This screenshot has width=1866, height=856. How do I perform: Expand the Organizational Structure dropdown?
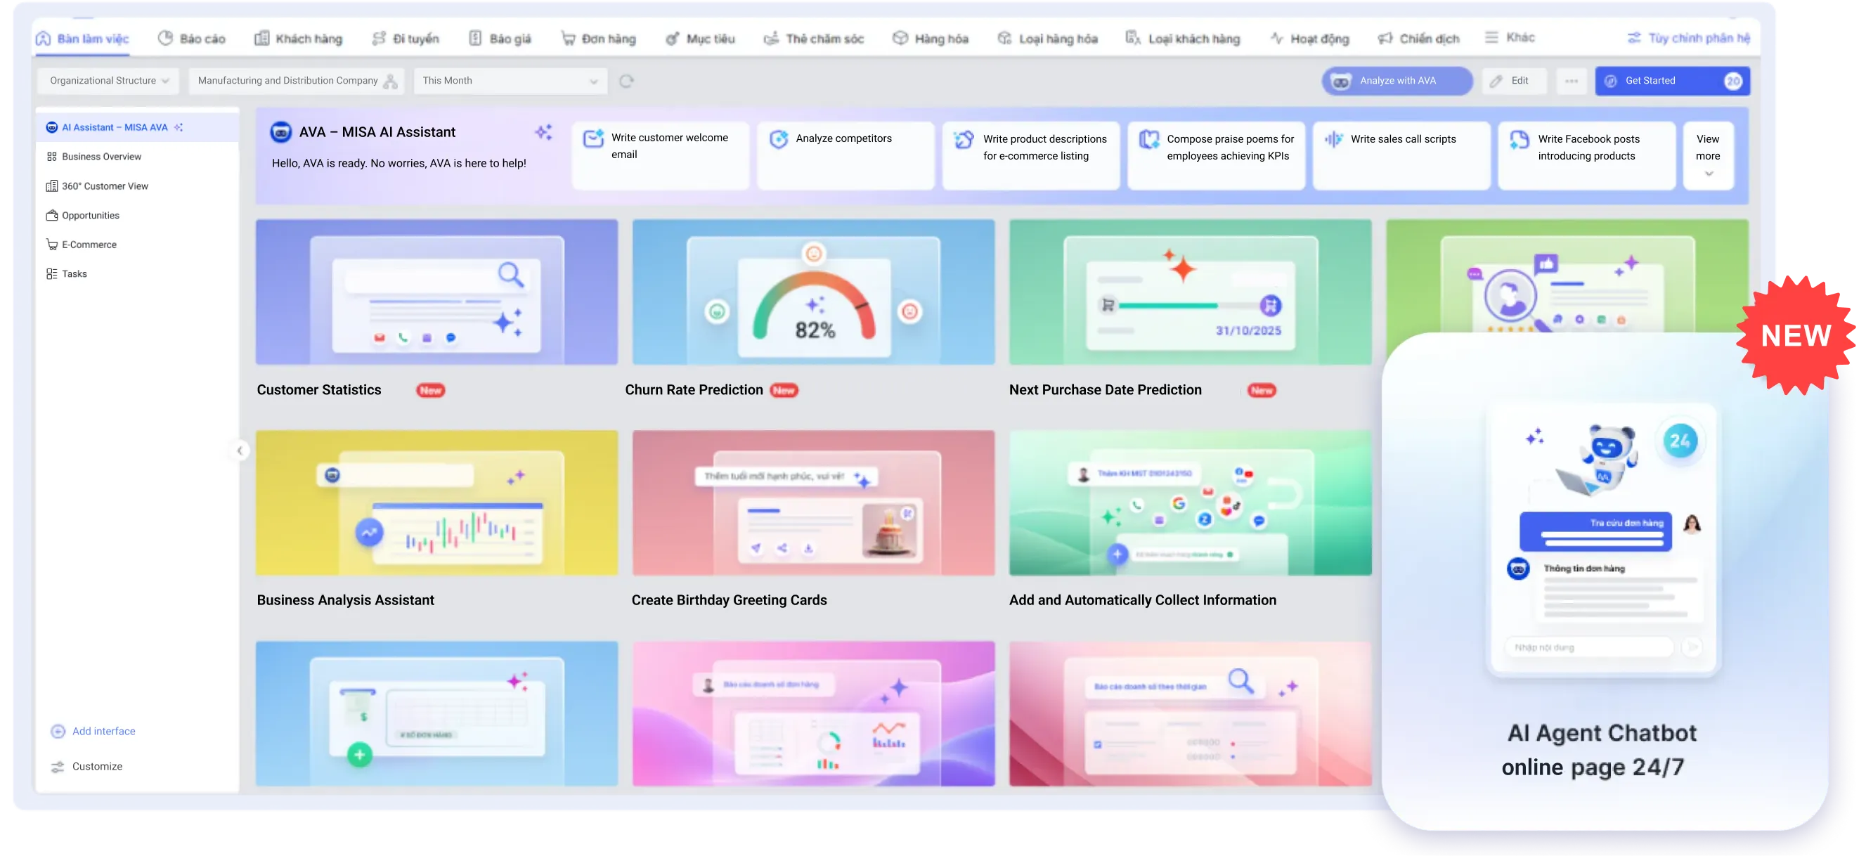coord(108,81)
